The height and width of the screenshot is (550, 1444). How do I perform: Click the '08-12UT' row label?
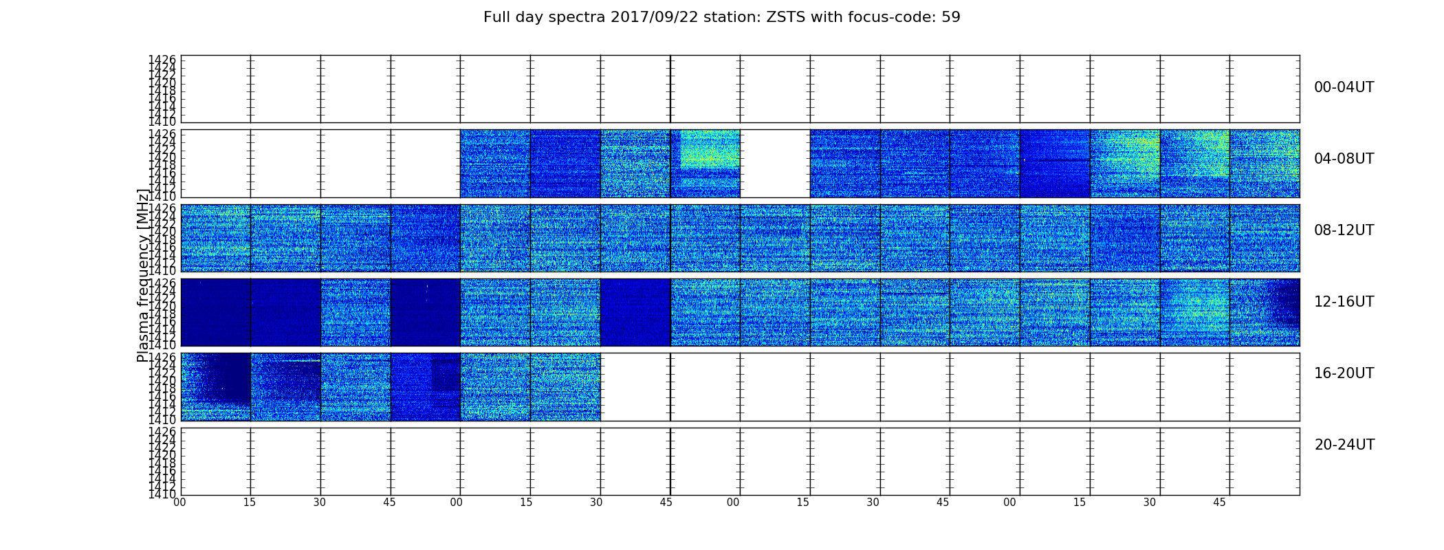tap(1344, 230)
